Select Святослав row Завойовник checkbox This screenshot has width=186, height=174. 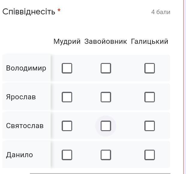(106, 126)
